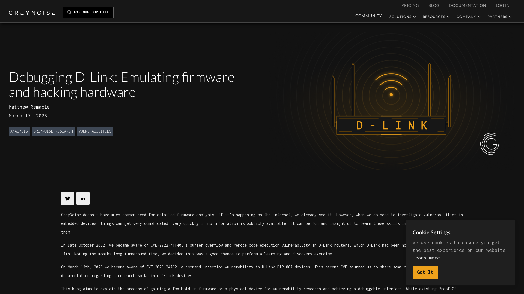
Task: Open the Documentation link
Action: pyautogui.click(x=468, y=5)
